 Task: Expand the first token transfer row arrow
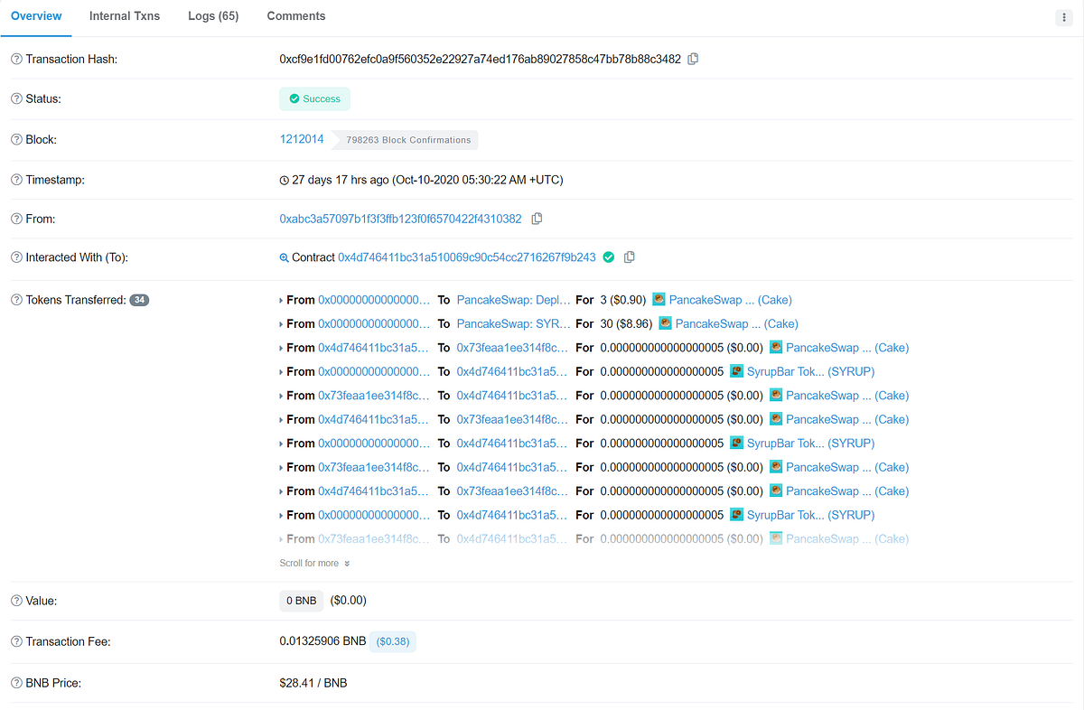281,299
